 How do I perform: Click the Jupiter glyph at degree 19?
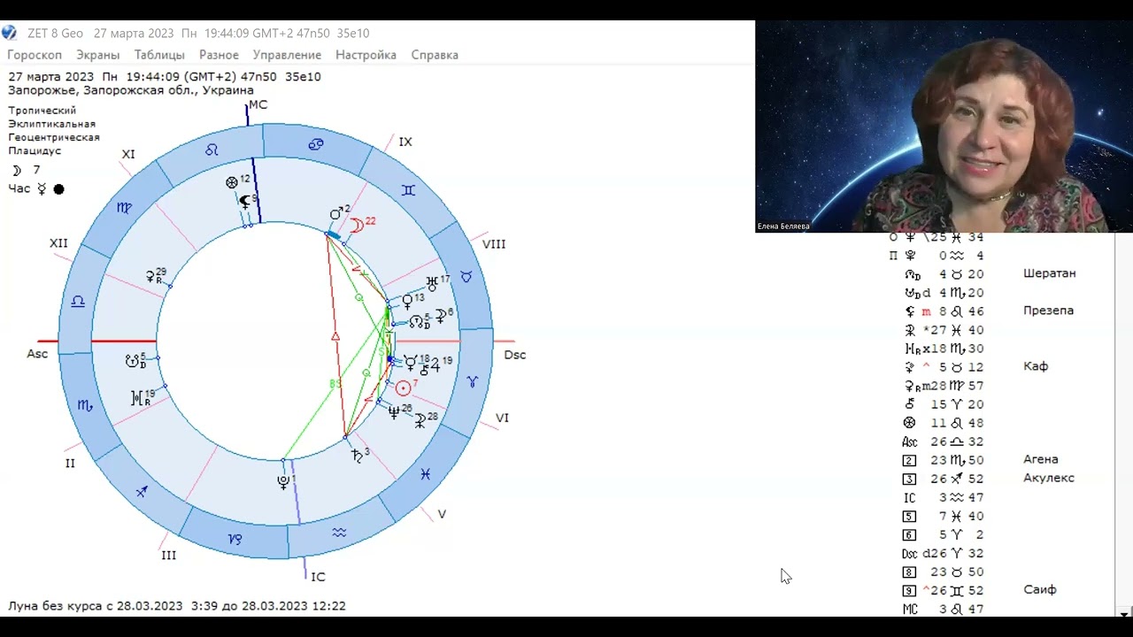[x=435, y=365]
